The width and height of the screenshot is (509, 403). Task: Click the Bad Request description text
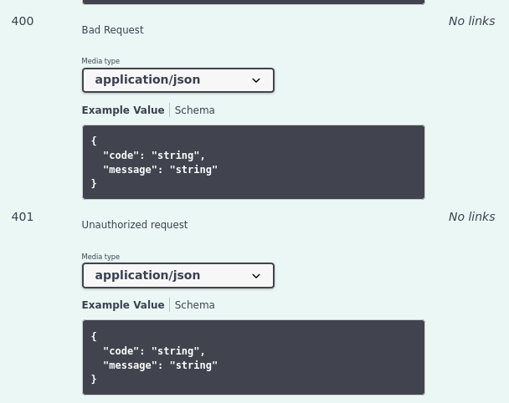click(x=112, y=30)
